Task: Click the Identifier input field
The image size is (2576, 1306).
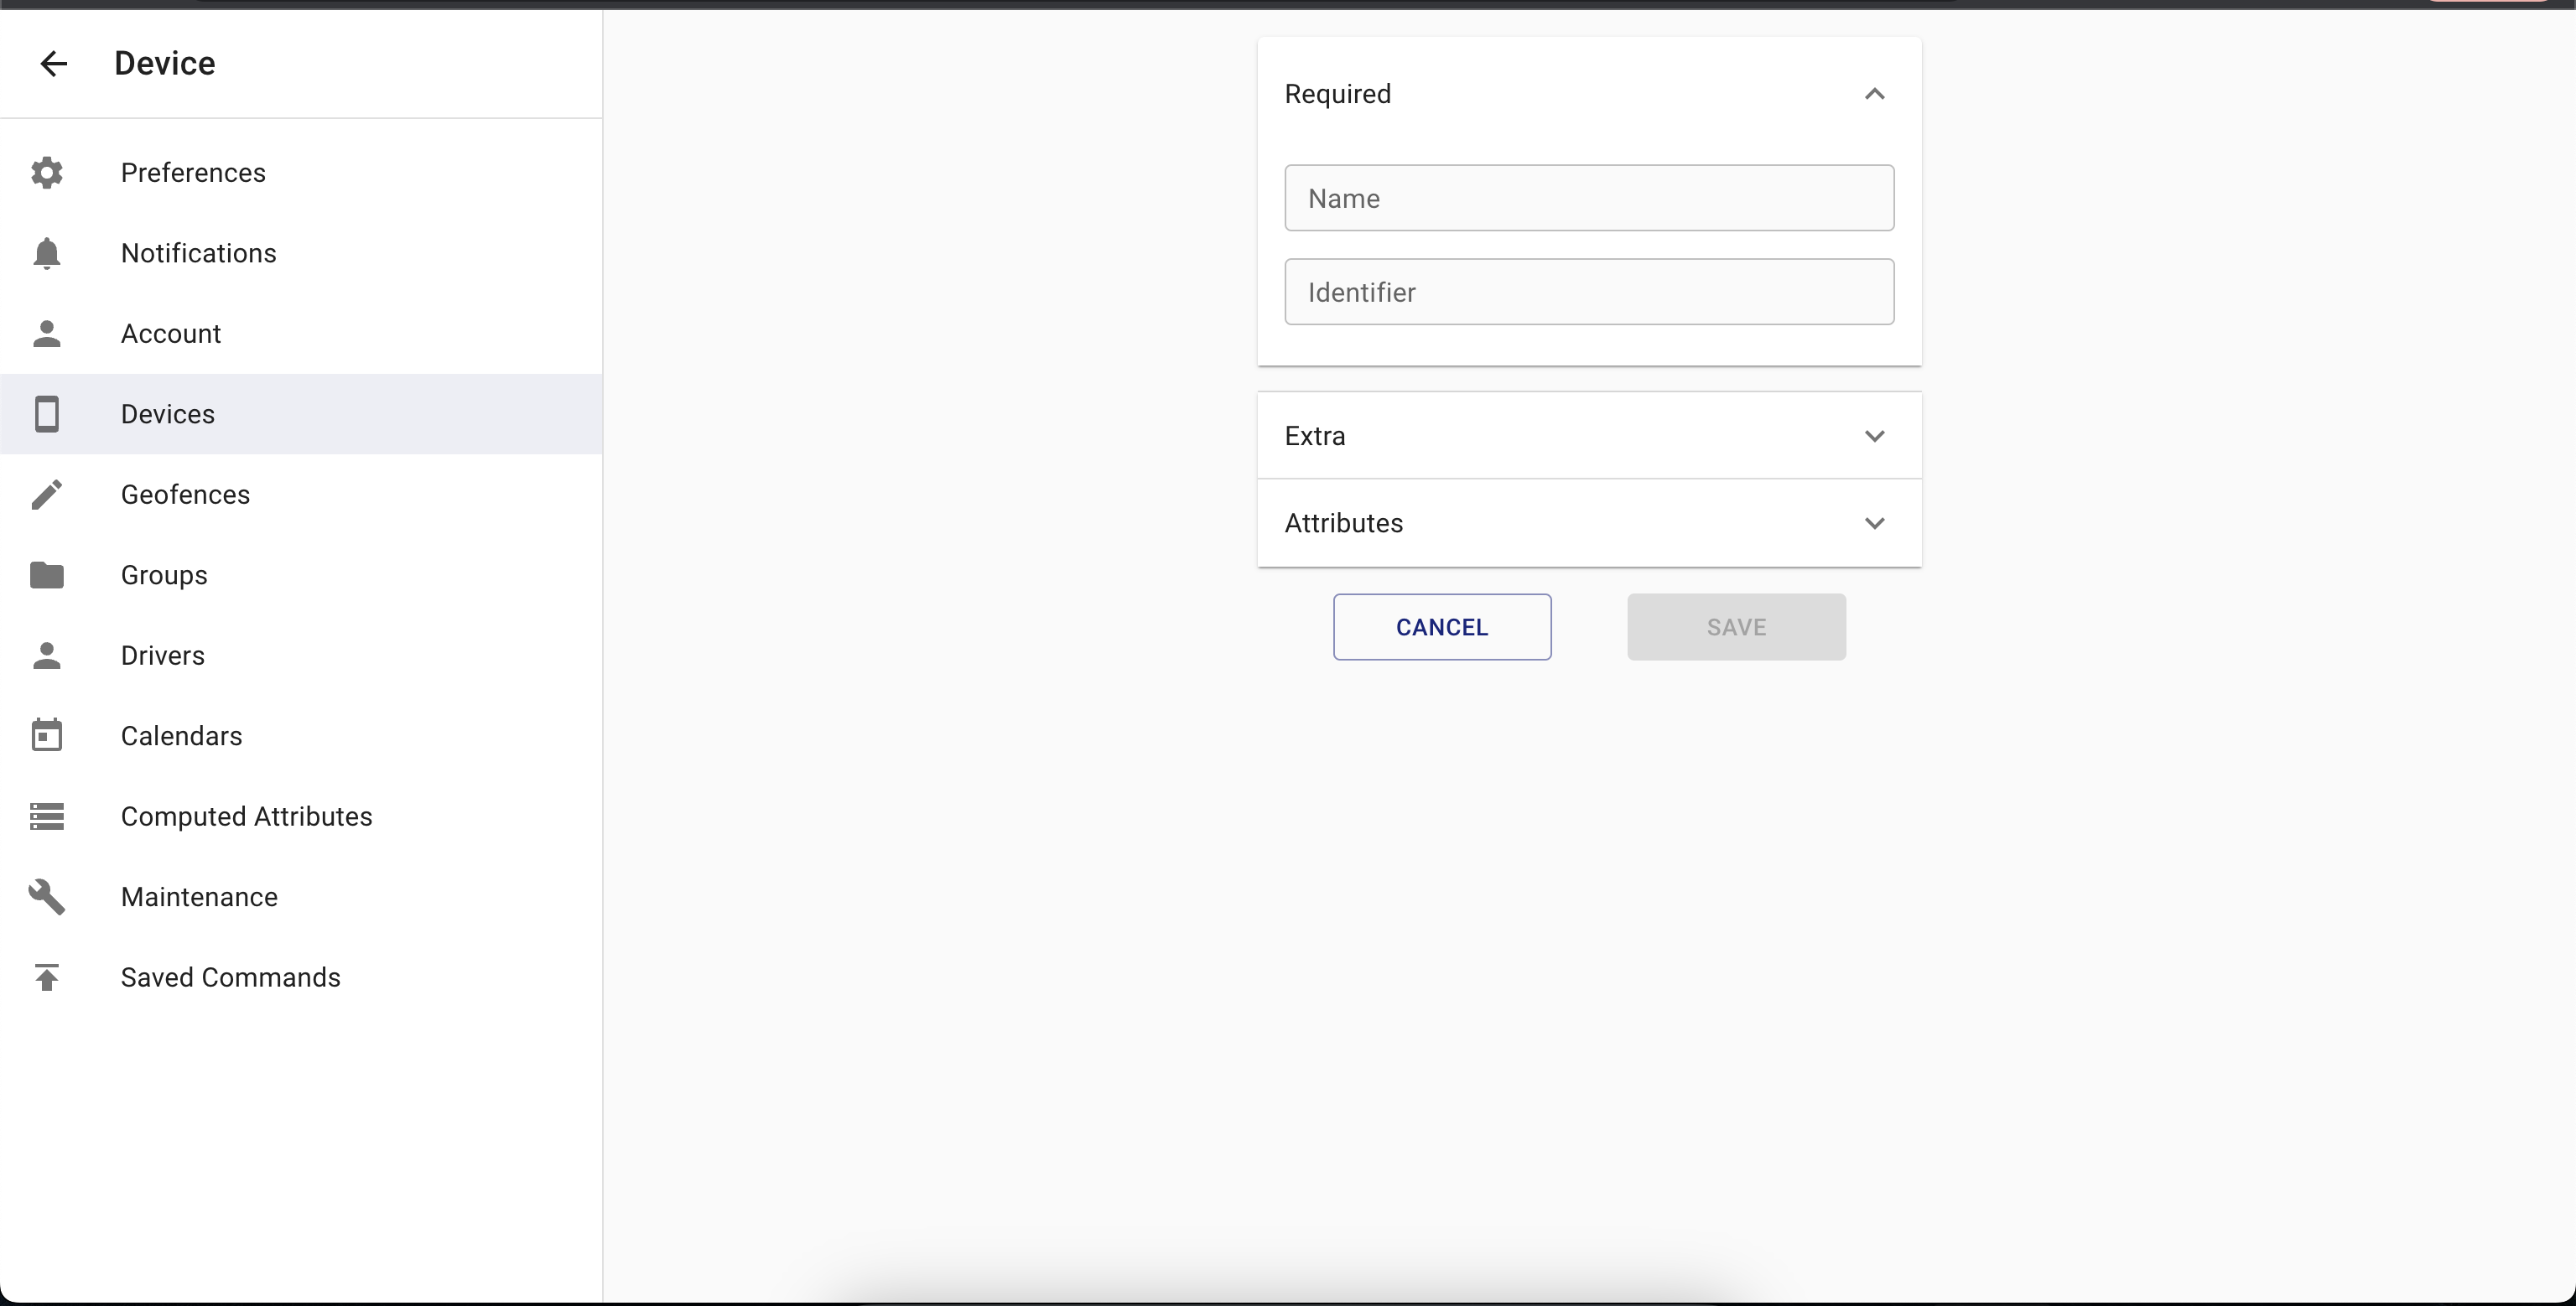Action: click(x=1588, y=292)
